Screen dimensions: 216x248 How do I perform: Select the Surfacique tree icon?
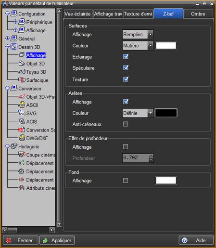[22, 80]
